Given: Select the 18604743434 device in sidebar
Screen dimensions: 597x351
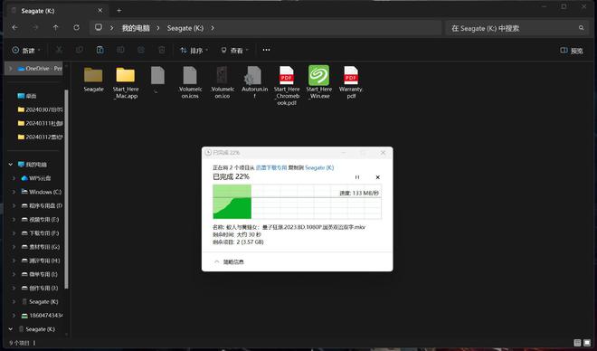Looking at the screenshot, I should coord(42,315).
